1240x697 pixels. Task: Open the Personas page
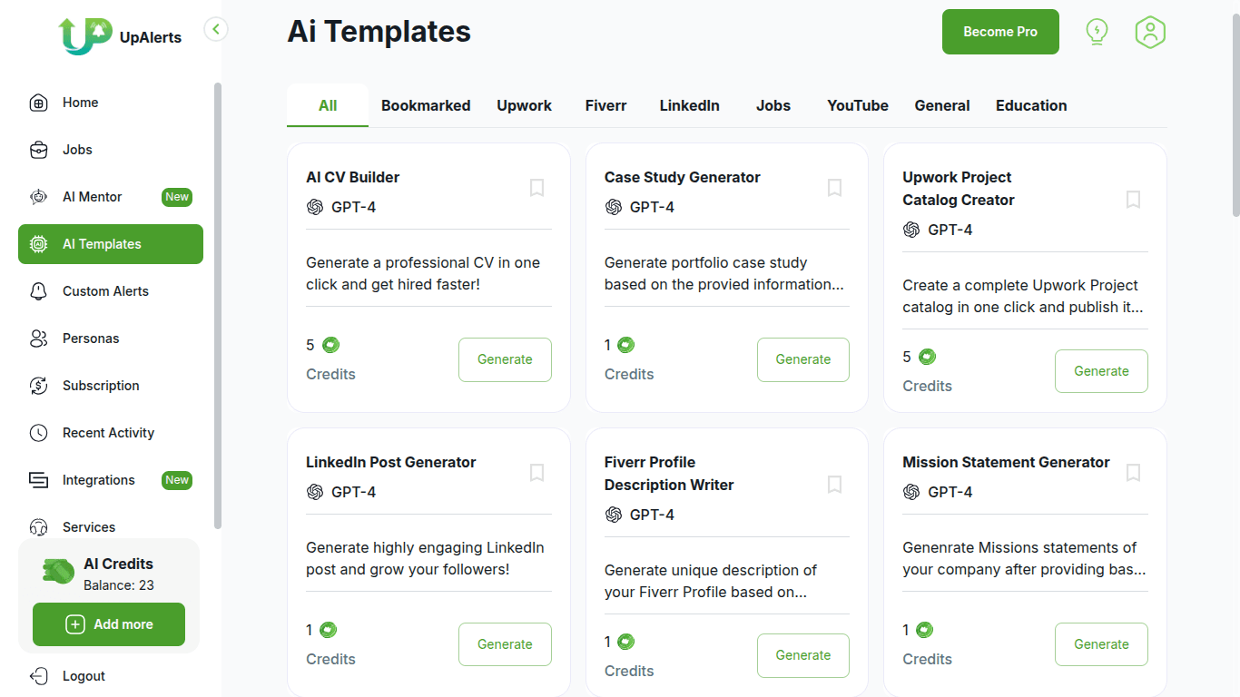pos(91,339)
